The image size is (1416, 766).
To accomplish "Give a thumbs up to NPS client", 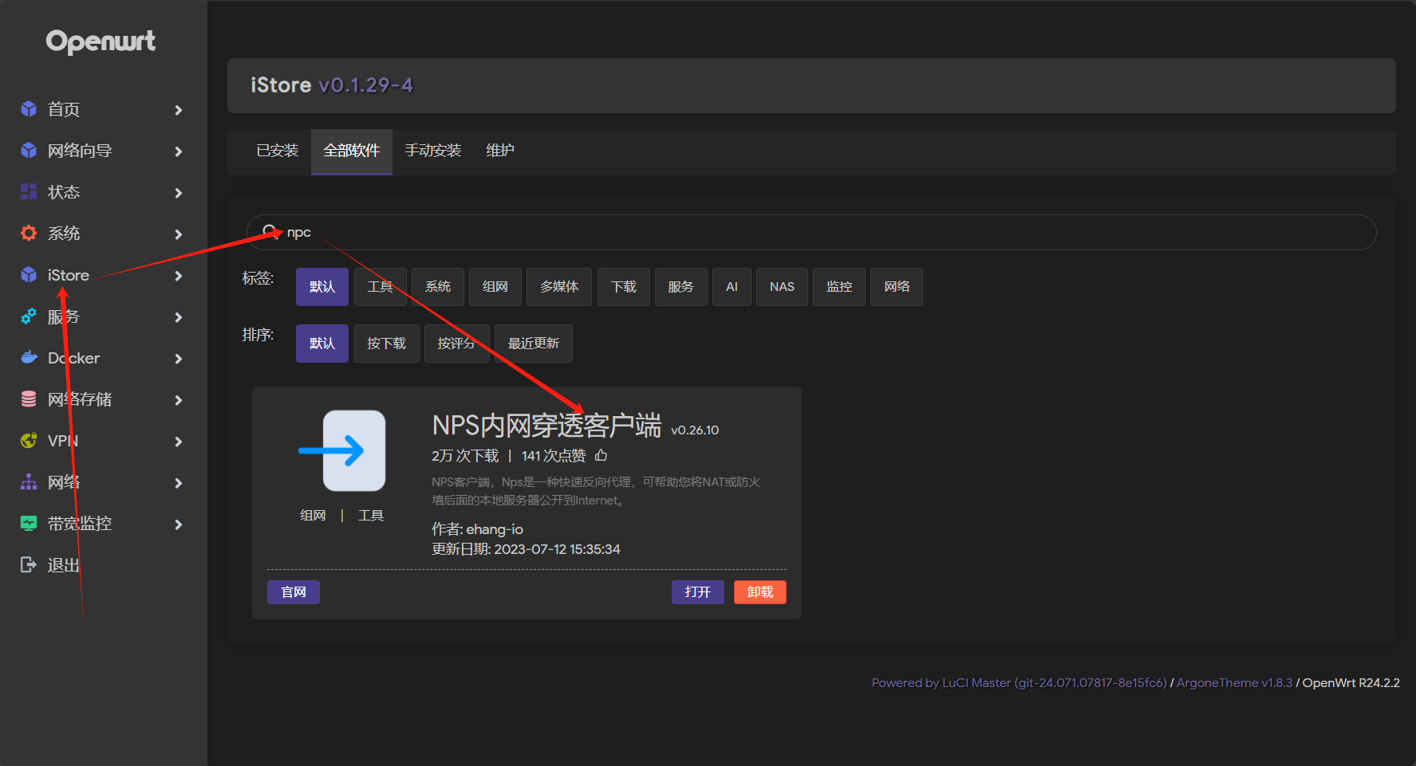I will pyautogui.click(x=600, y=454).
